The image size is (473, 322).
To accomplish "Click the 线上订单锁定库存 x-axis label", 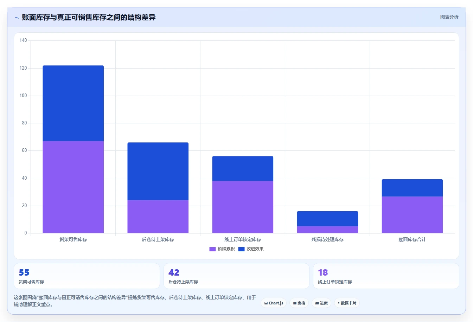I will tap(243, 239).
